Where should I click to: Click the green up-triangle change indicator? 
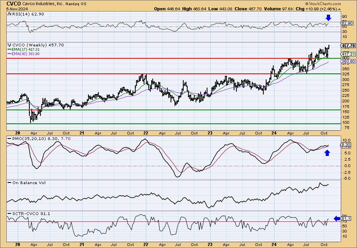coord(340,9)
